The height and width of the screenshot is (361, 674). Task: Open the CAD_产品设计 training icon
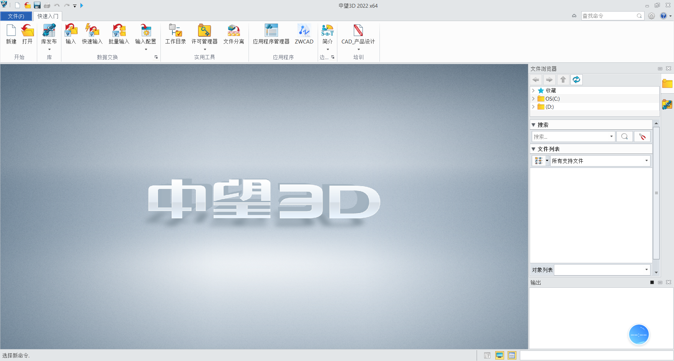point(358,30)
